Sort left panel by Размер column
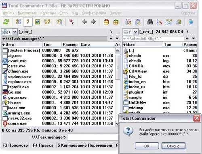 (70, 44)
